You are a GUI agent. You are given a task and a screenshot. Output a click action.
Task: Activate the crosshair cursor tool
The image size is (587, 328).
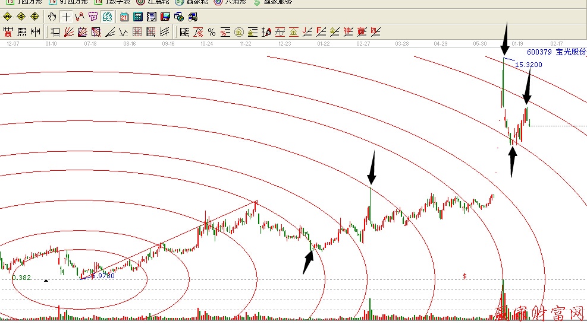tap(66, 17)
